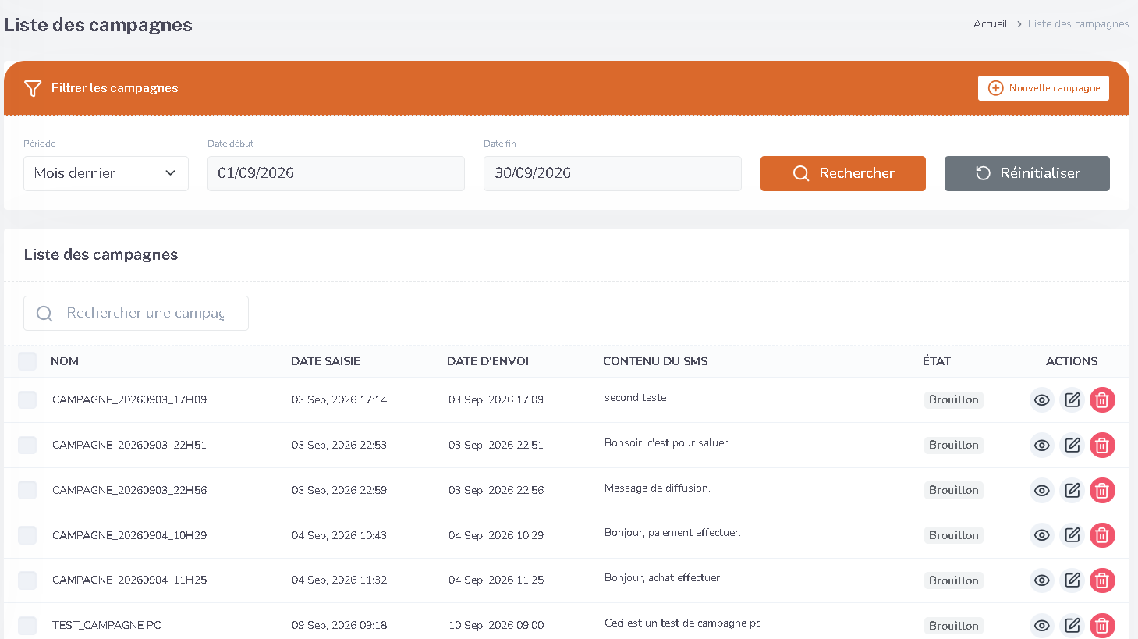
Task: Check the box for CAMPAGNE_20260903_22H56
Action: tap(27, 491)
